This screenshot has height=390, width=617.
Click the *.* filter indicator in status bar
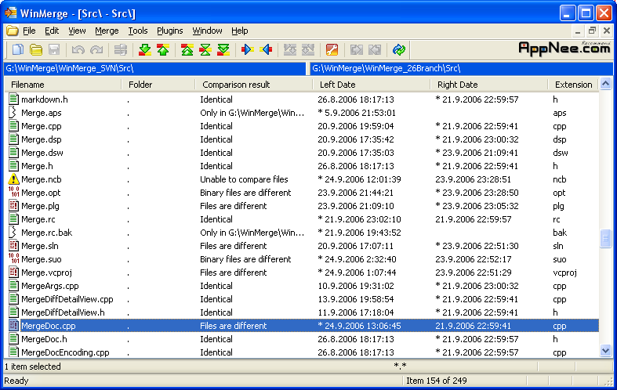[400, 366]
